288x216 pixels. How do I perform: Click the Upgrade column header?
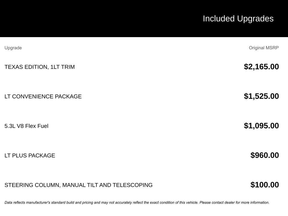point(13,48)
